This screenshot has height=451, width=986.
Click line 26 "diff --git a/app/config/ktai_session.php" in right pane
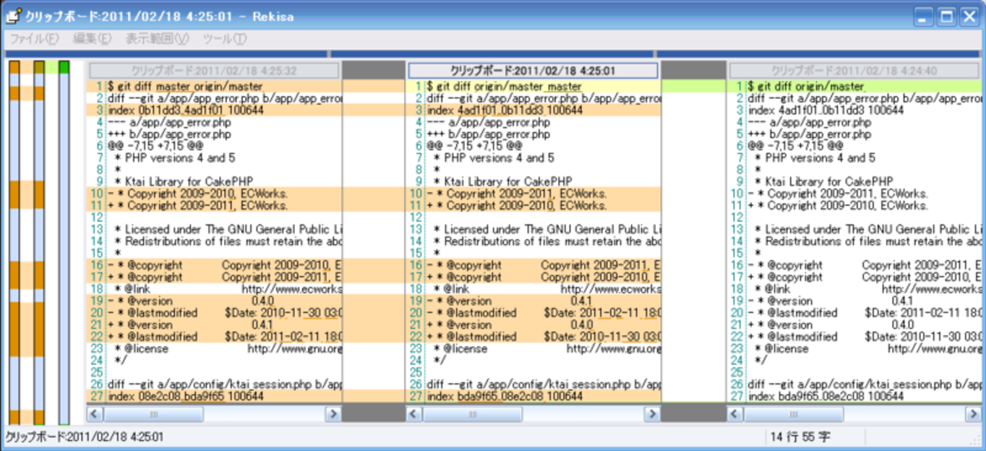coord(865,384)
